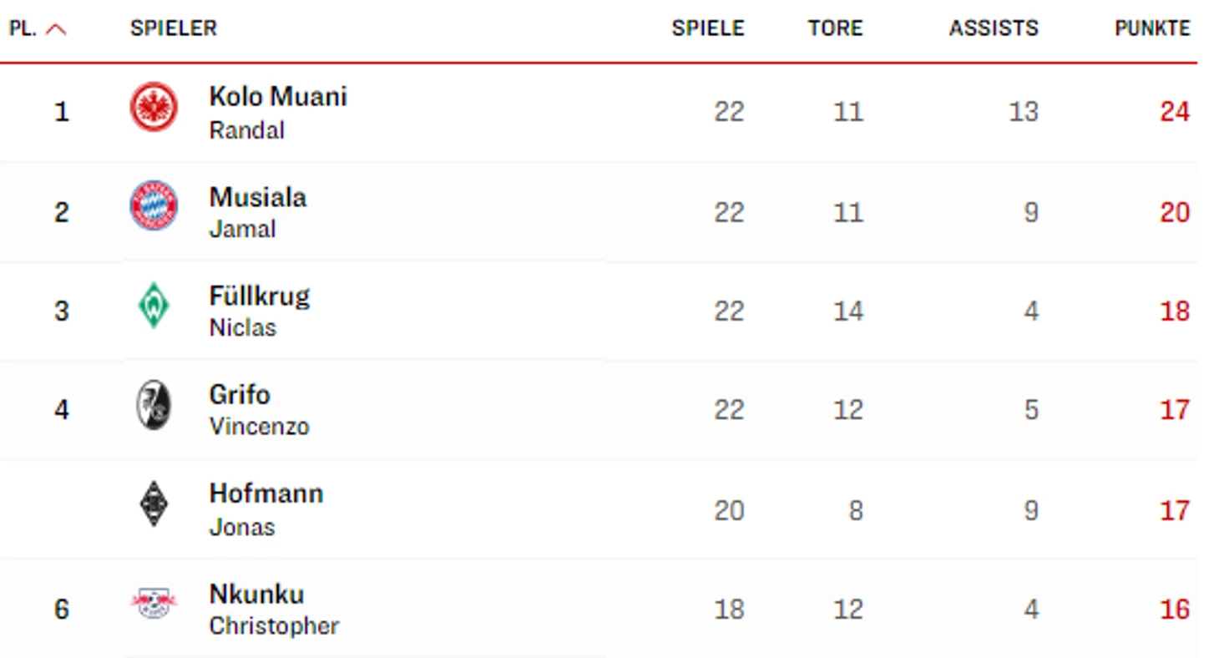Image resolution: width=1219 pixels, height=658 pixels.
Task: Click the SC Freiburg club logo
Action: pyautogui.click(x=154, y=405)
